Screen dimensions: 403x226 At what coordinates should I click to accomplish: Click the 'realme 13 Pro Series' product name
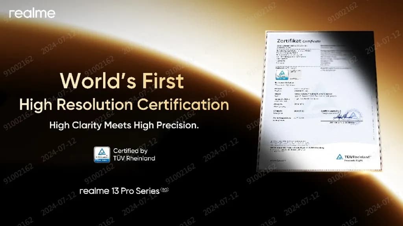(119, 191)
